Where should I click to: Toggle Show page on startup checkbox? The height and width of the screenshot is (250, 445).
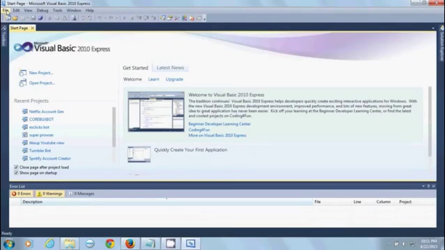pos(16,173)
